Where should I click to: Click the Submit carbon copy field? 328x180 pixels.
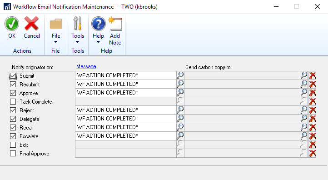242,75
